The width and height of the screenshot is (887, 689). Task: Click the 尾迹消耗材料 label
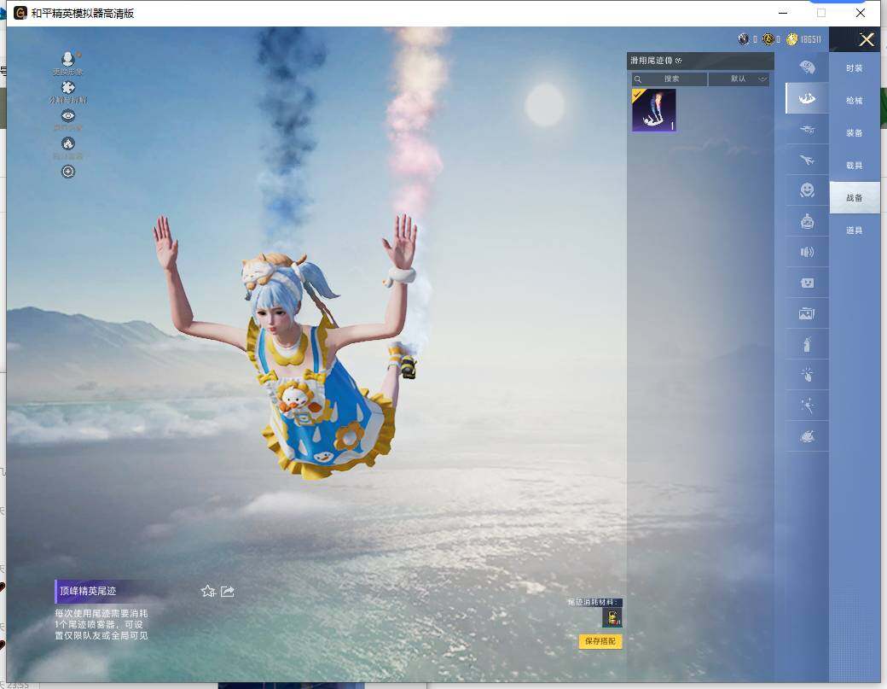[x=594, y=602]
